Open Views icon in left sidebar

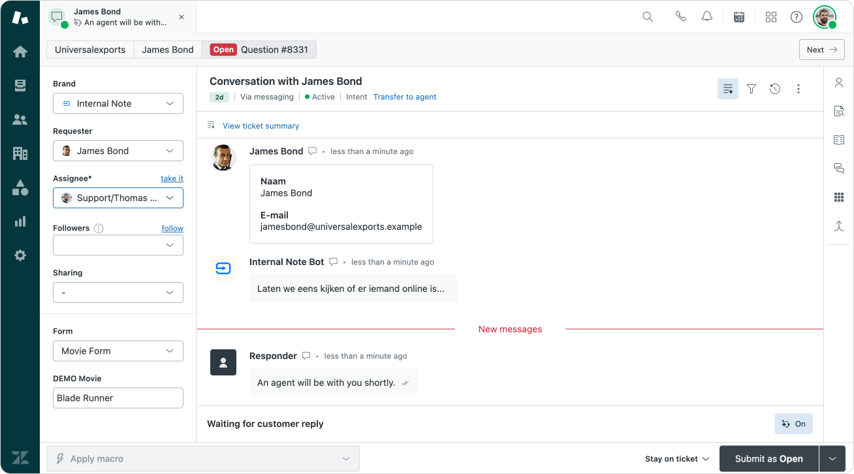point(20,86)
